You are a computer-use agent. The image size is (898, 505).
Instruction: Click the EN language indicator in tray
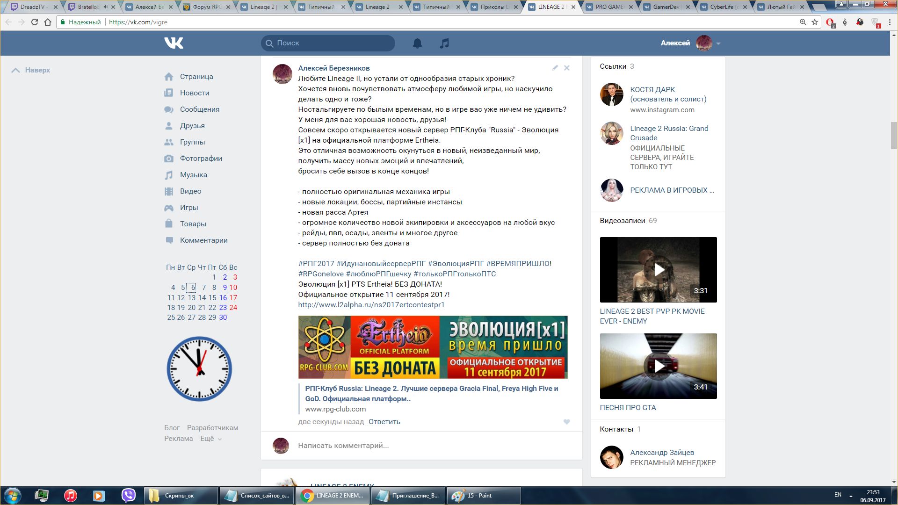coord(838,495)
